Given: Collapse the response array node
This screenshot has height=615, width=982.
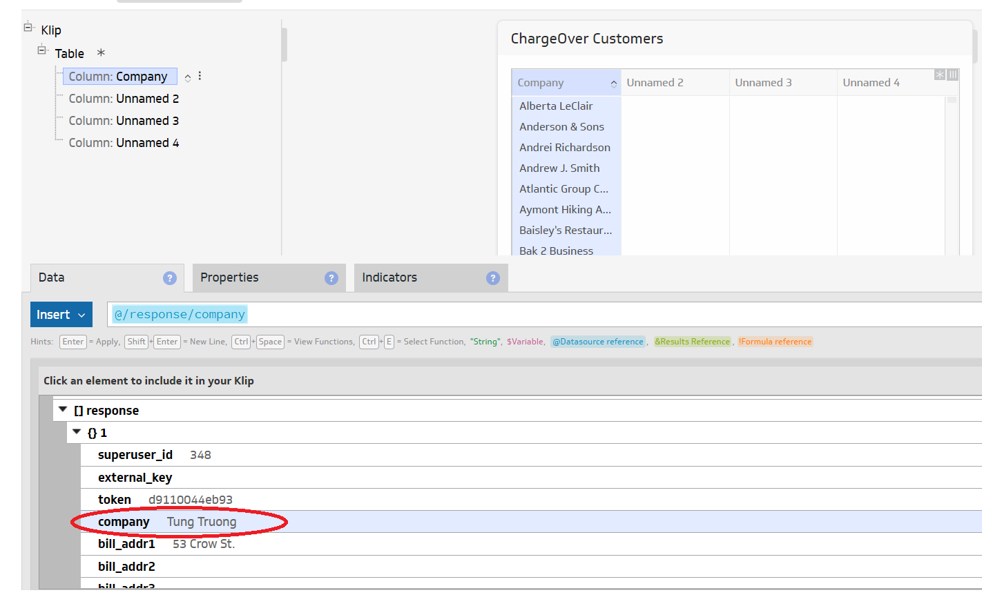Looking at the screenshot, I should 63,410.
